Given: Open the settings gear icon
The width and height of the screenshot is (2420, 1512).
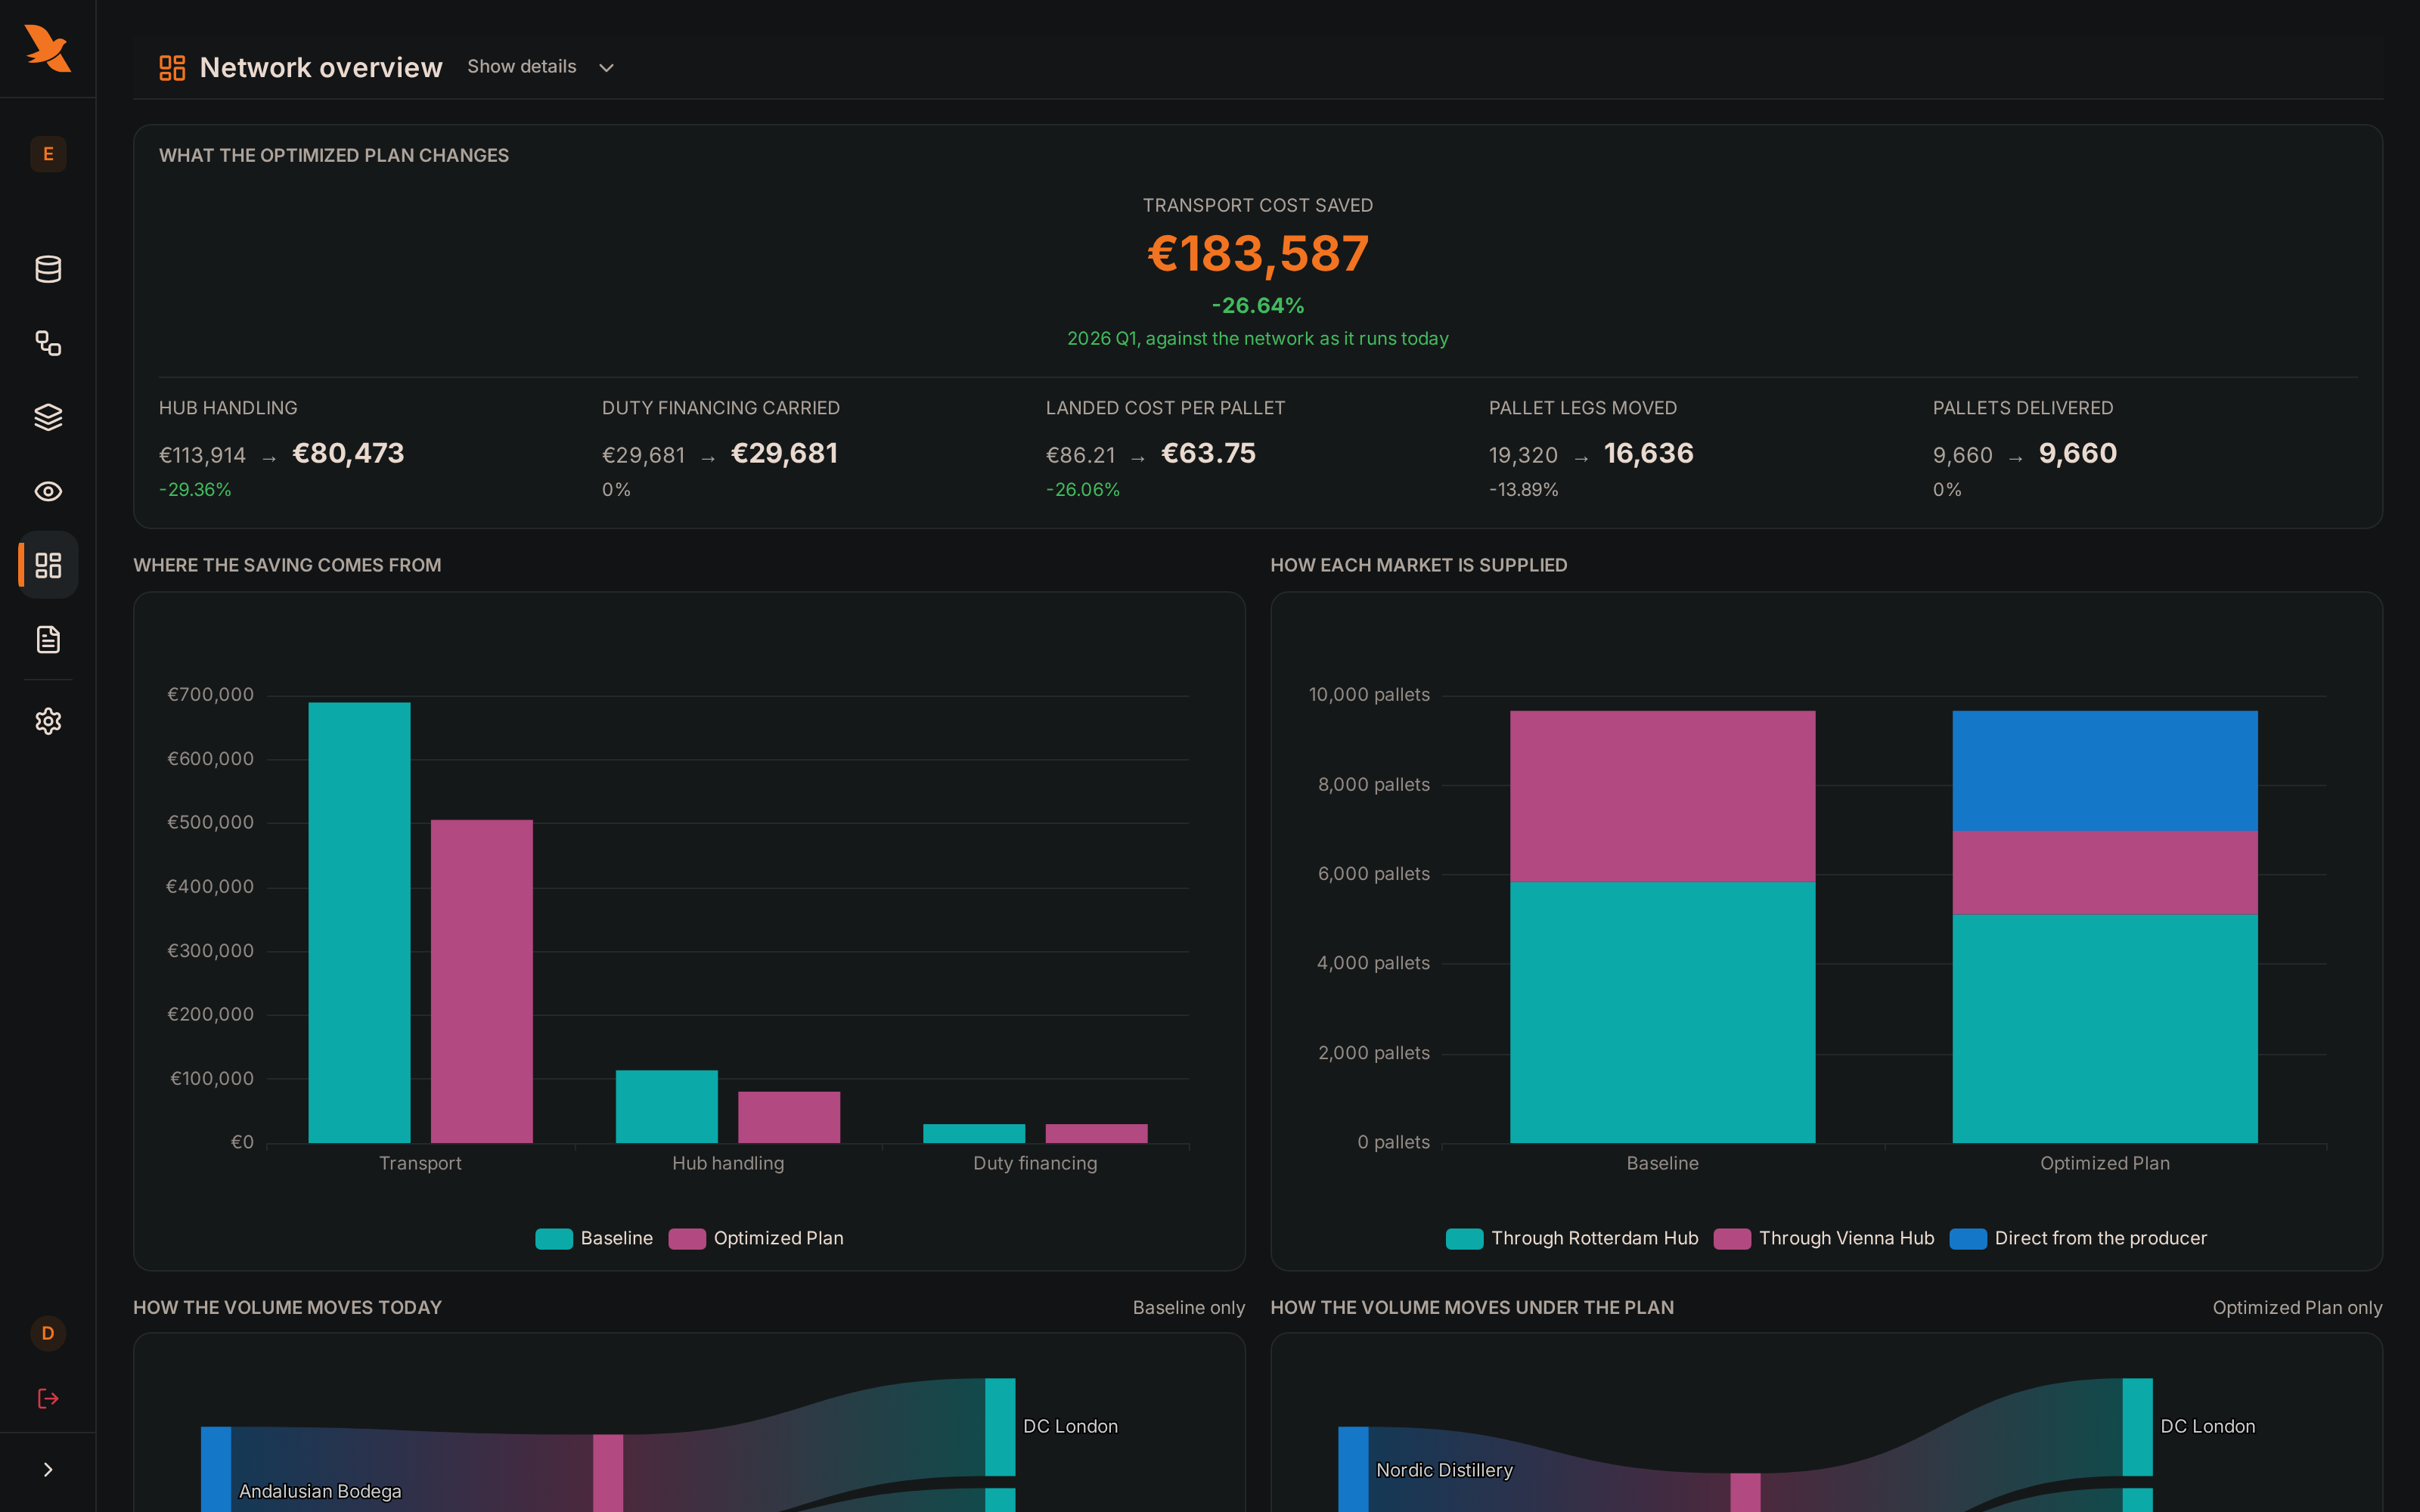Looking at the screenshot, I should click(48, 721).
